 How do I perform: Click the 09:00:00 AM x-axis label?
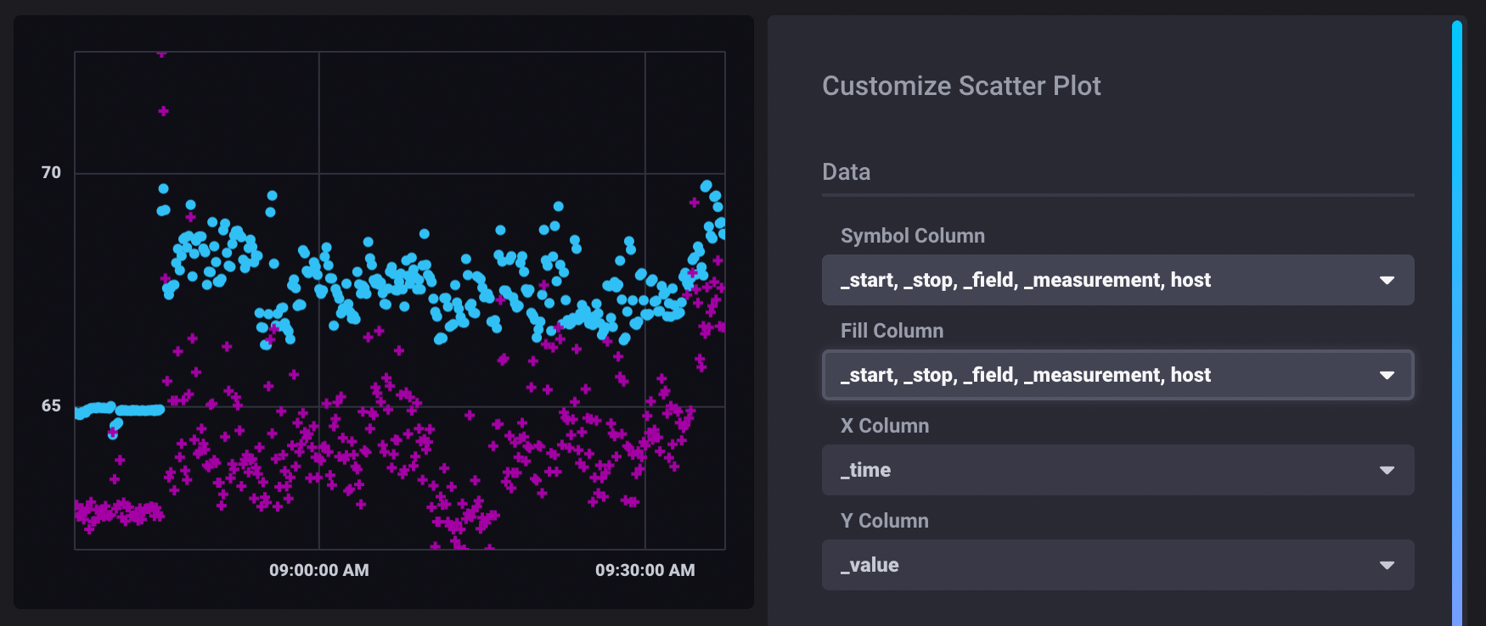coord(319,570)
